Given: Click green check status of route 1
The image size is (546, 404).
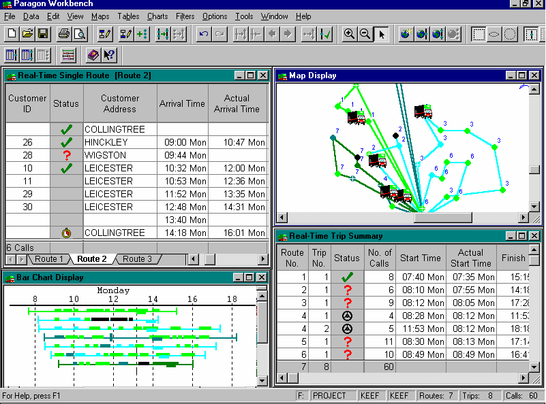Looking at the screenshot, I should (347, 277).
